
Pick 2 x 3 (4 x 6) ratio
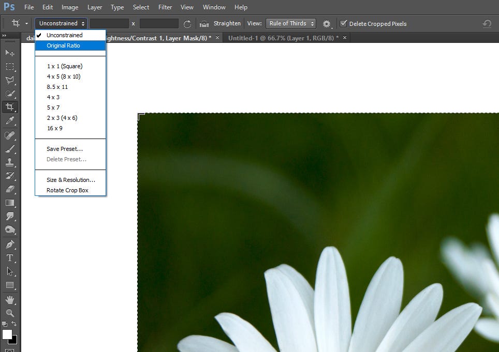(x=70, y=118)
